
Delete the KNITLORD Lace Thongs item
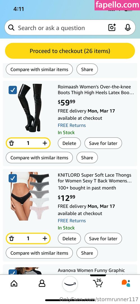(69, 238)
